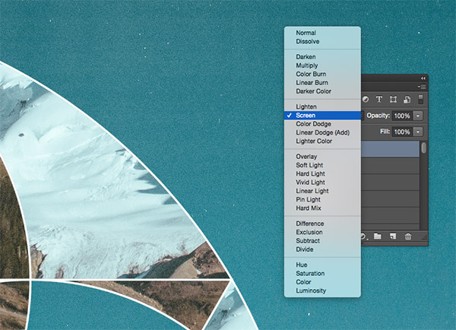Open the Fill slider dropdown arrow
The image size is (456, 330).
[x=417, y=132]
